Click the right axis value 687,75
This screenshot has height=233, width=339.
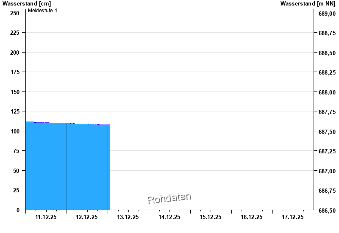point(327,112)
